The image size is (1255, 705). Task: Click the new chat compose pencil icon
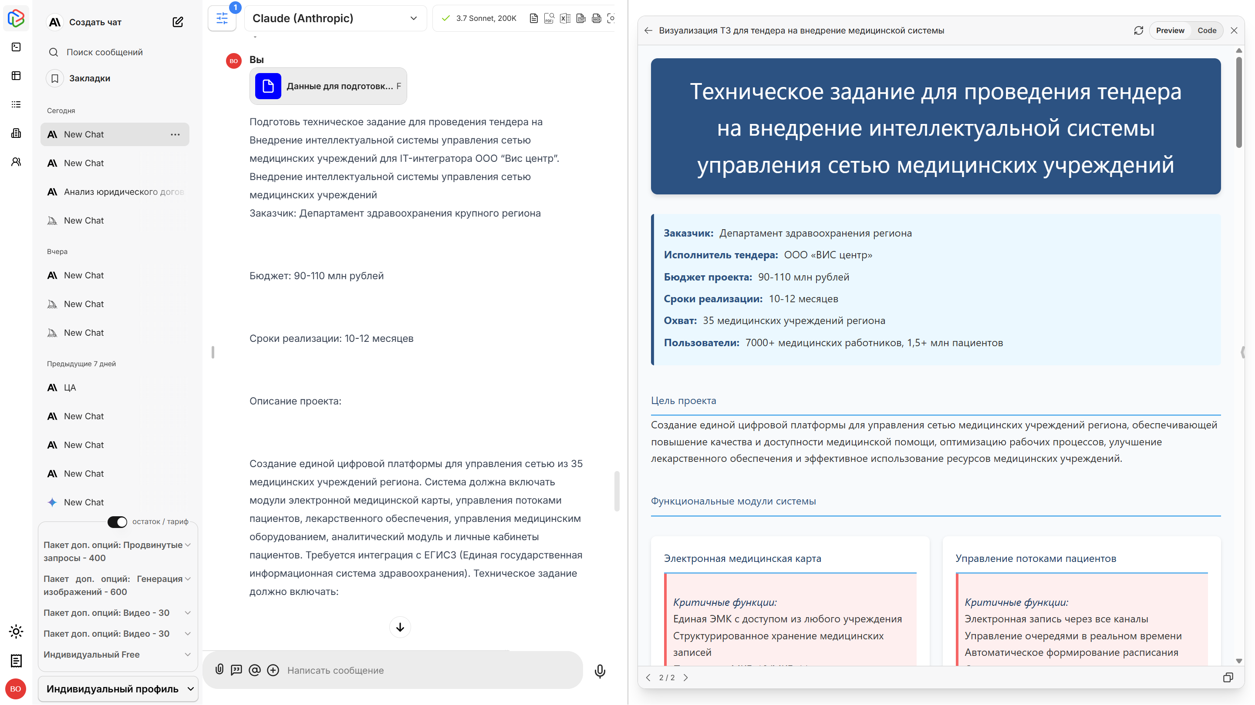pos(178,22)
